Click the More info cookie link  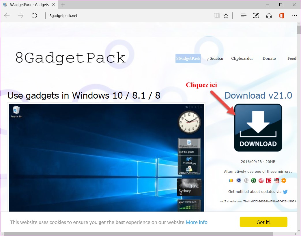[196, 222]
